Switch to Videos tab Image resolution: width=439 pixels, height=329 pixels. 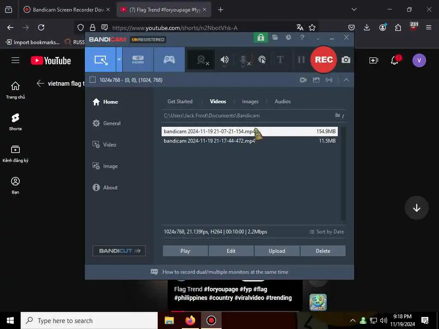218,102
